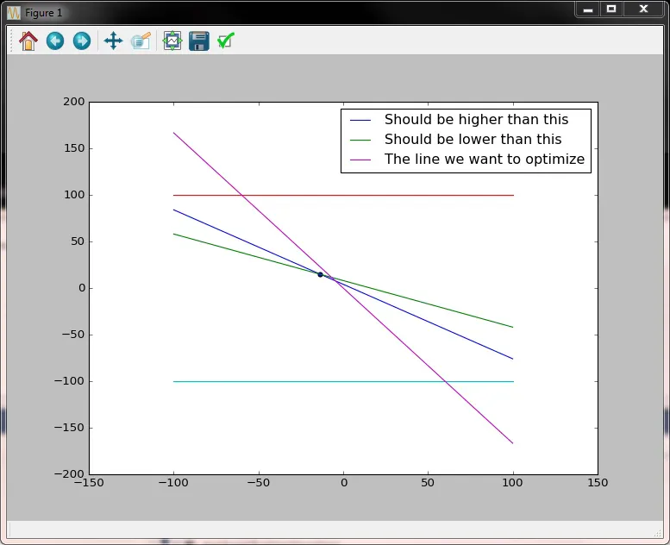Click the green line sample in legend
The height and width of the screenshot is (545, 670).
pyautogui.click(x=360, y=140)
